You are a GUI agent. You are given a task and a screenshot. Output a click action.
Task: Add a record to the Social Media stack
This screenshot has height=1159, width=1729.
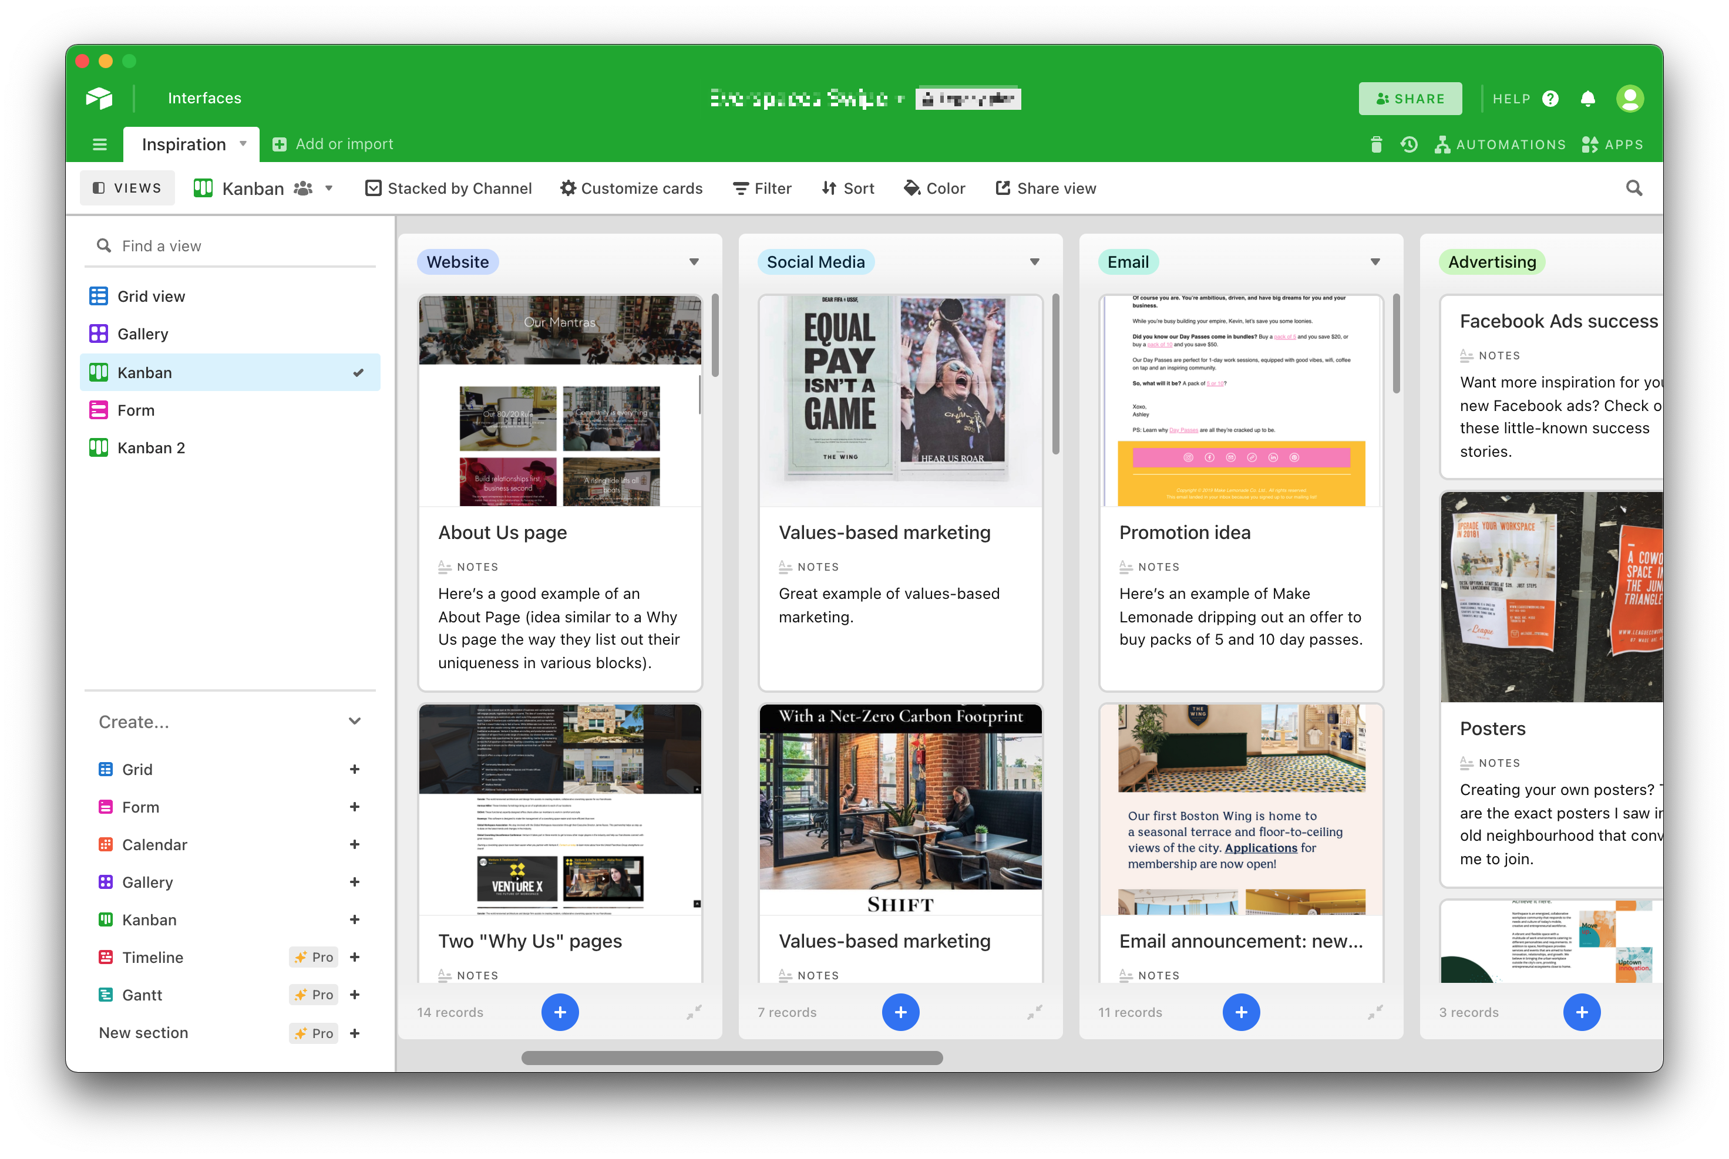pyautogui.click(x=900, y=1012)
